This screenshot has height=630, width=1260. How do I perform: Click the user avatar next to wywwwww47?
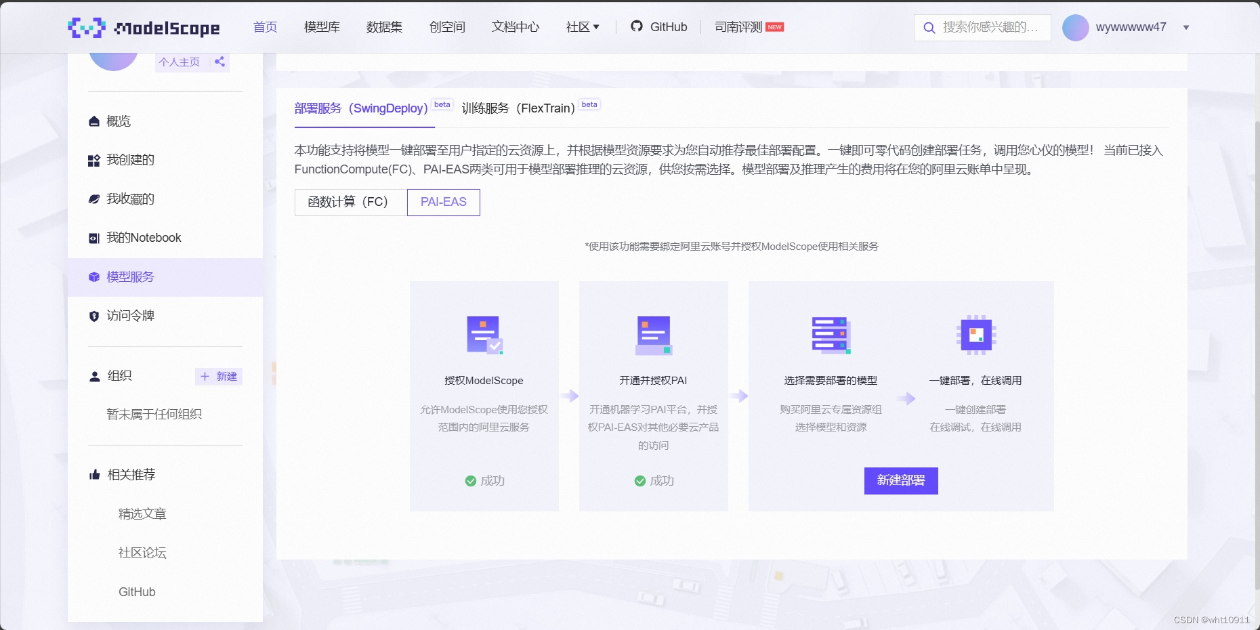tap(1075, 28)
